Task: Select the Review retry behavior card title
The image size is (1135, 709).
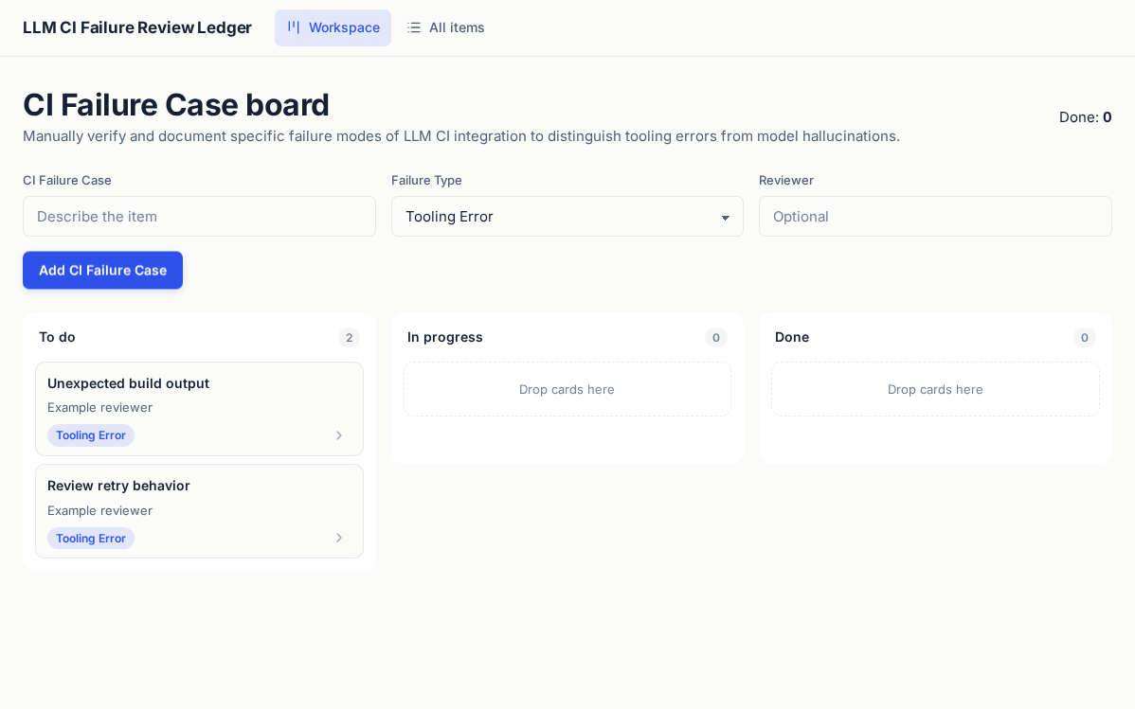Action: 118,486
